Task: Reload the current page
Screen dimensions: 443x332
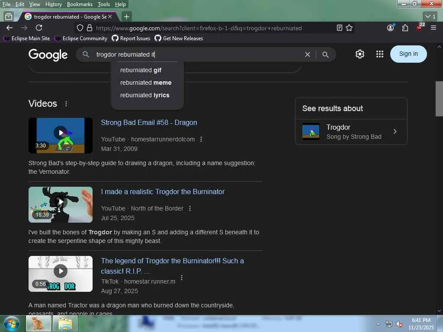Action: click(x=39, y=28)
